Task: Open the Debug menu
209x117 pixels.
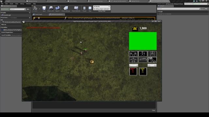Action: pos(22,4)
